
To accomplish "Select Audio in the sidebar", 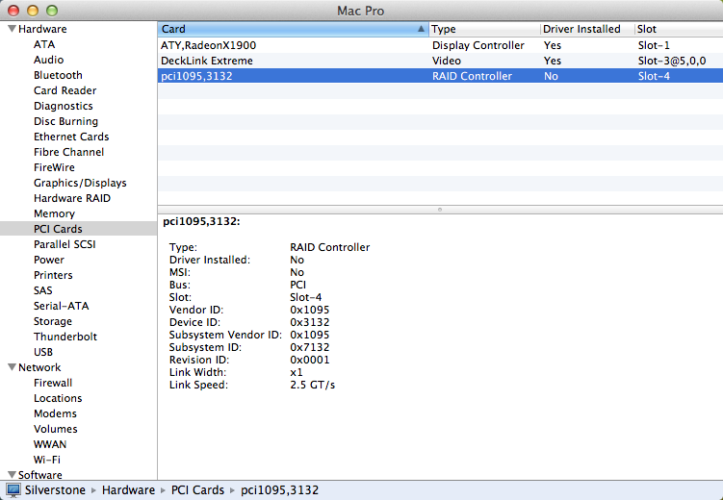I will point(48,60).
